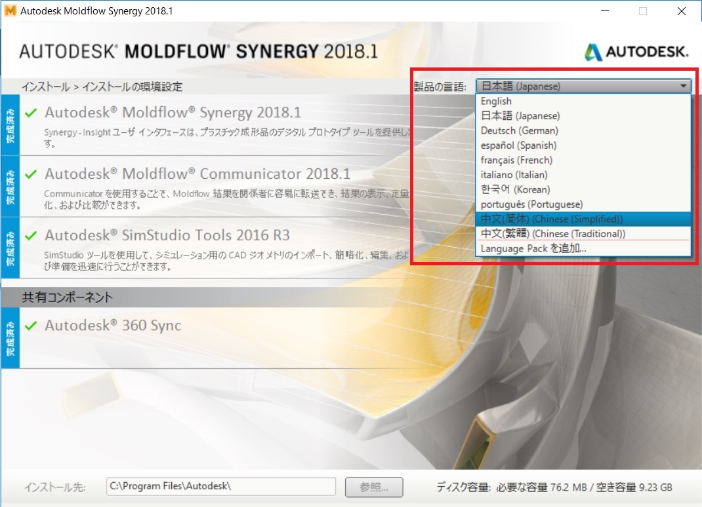Screen dimensions: 702x507
Task: Click the blue 完成済み tab beside Autodesk 360 Sync
Action: [10, 338]
